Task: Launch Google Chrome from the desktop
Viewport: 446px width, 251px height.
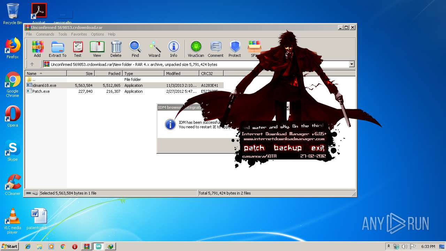Action: click(13, 84)
